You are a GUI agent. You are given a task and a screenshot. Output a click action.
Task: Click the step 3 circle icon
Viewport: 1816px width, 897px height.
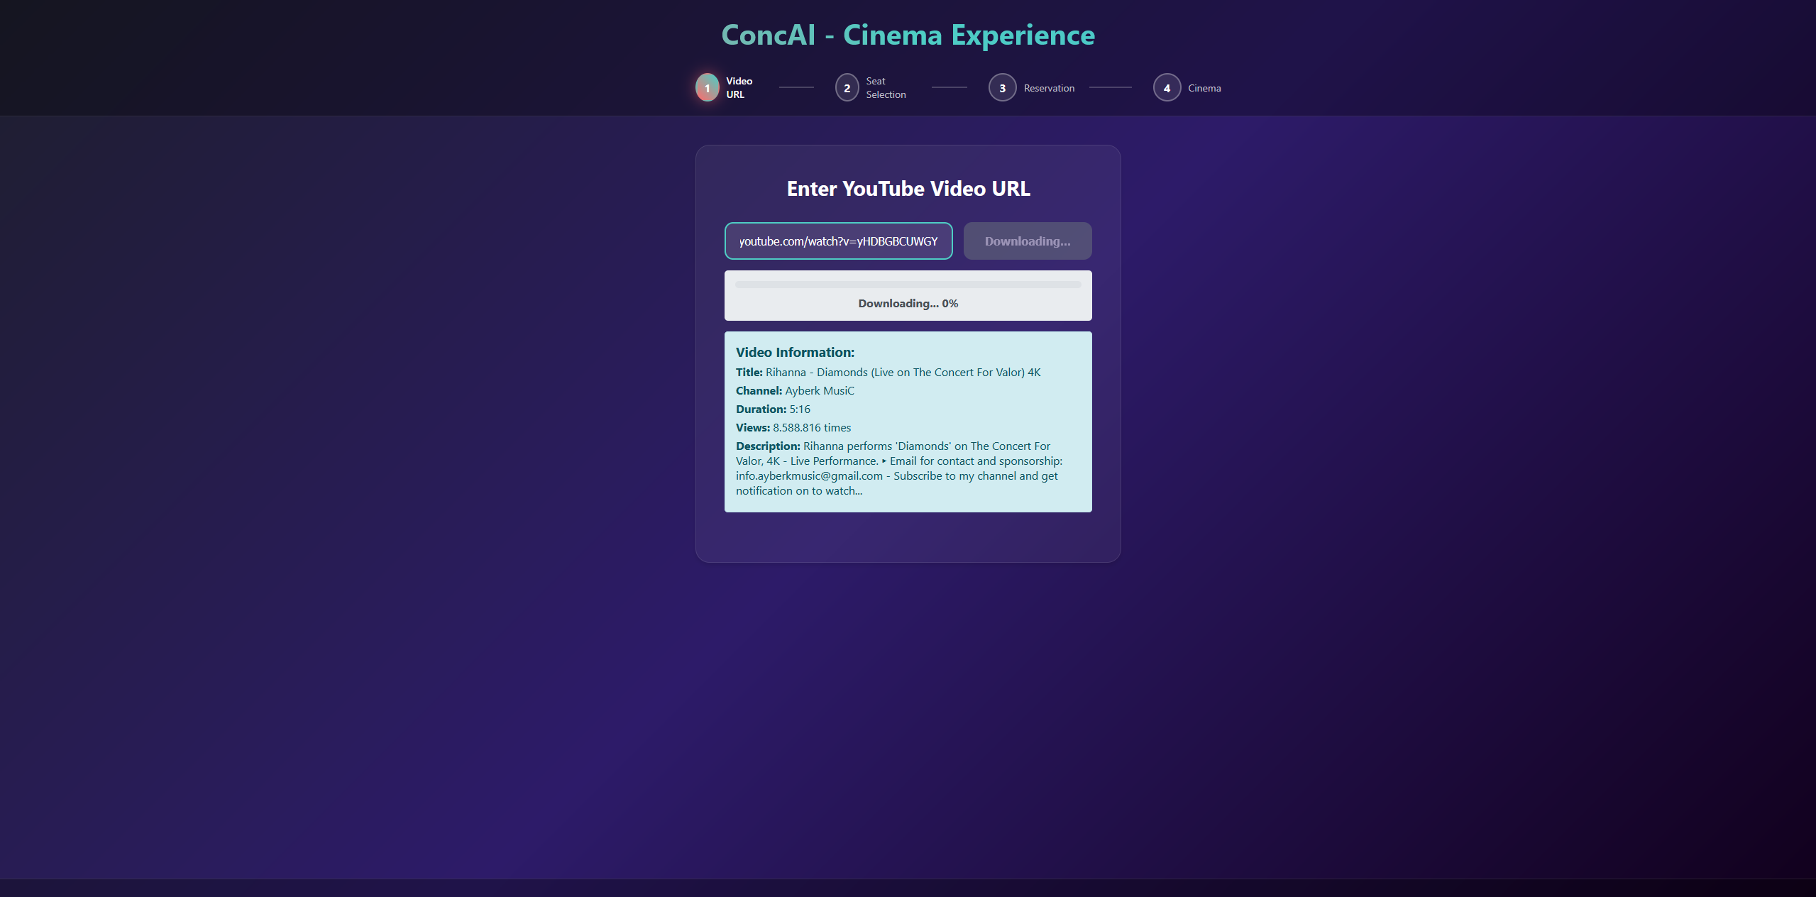tap(1002, 88)
